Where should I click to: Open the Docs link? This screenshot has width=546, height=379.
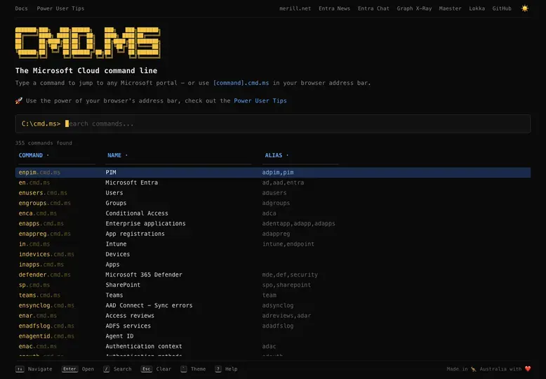click(x=21, y=8)
